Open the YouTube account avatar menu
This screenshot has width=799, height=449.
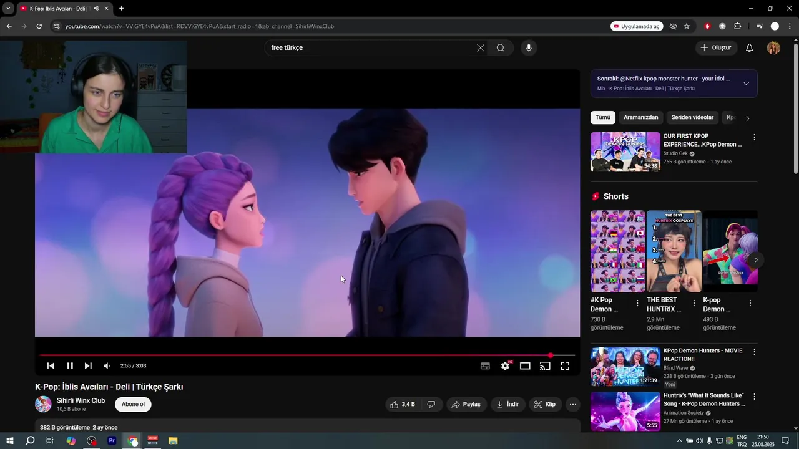point(773,48)
